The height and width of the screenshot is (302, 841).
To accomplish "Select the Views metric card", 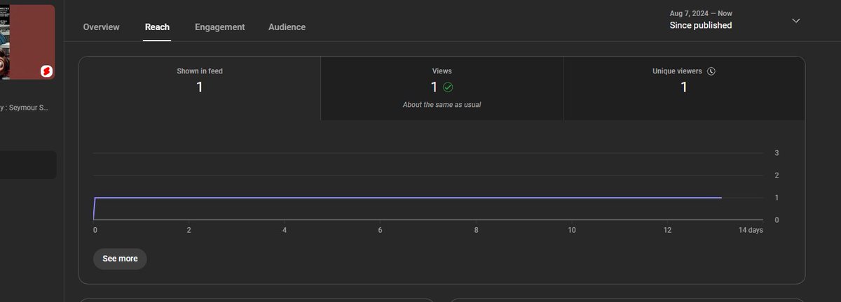I will click(x=442, y=88).
